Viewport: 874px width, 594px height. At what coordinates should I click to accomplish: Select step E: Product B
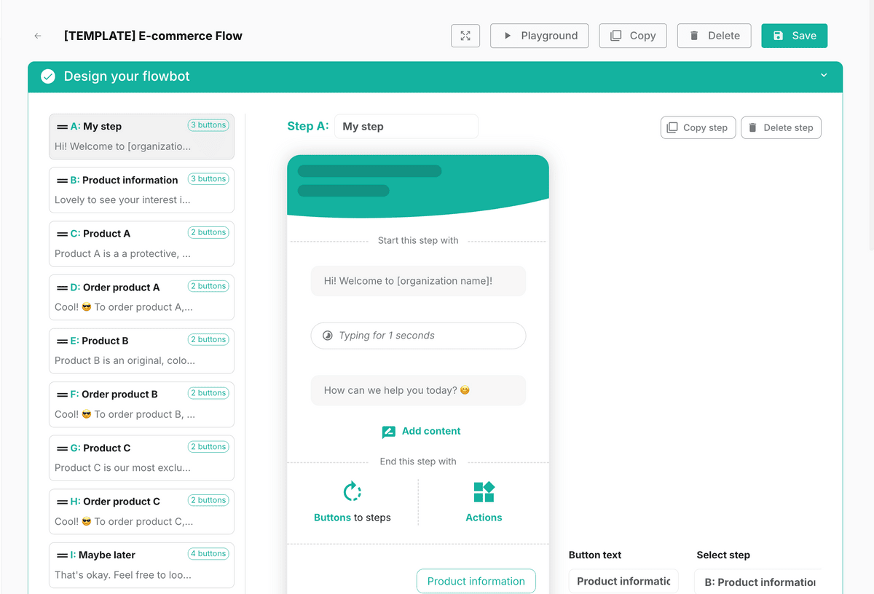point(141,351)
